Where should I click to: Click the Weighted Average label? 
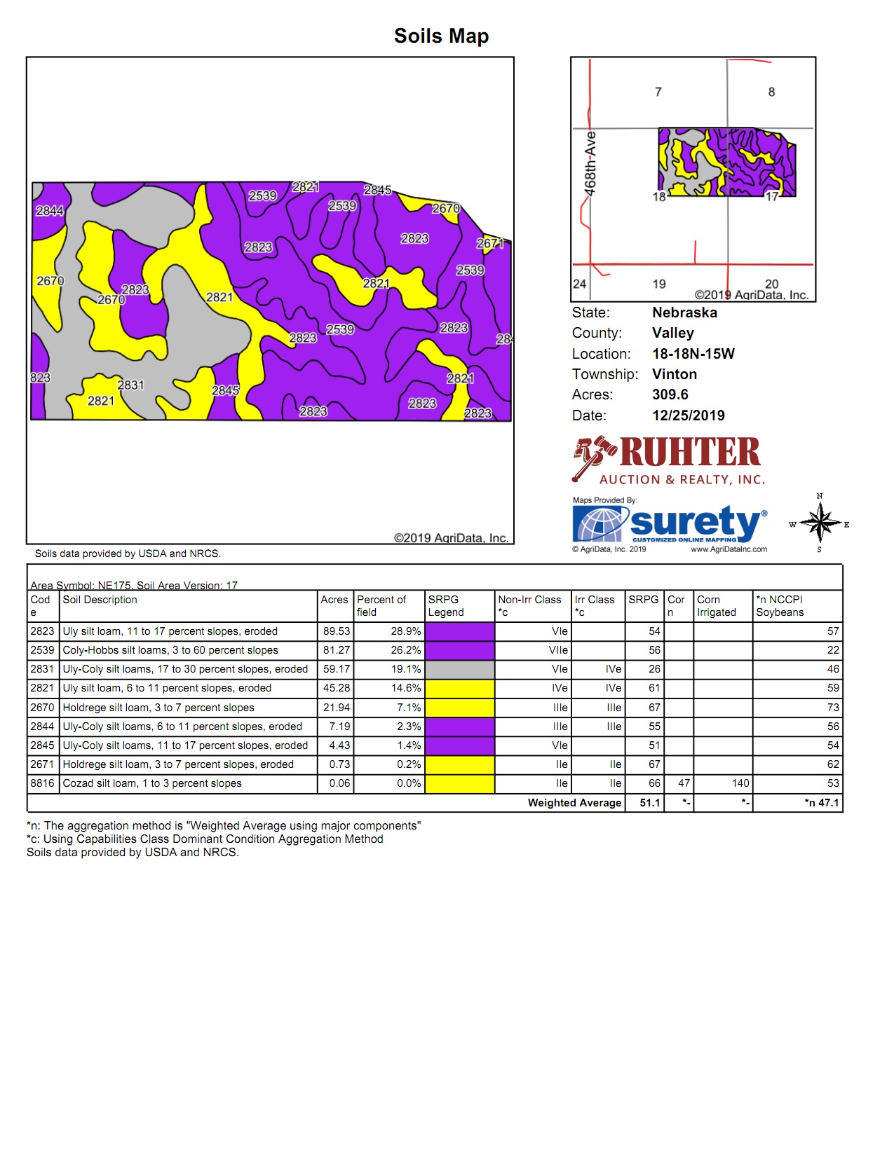[574, 803]
